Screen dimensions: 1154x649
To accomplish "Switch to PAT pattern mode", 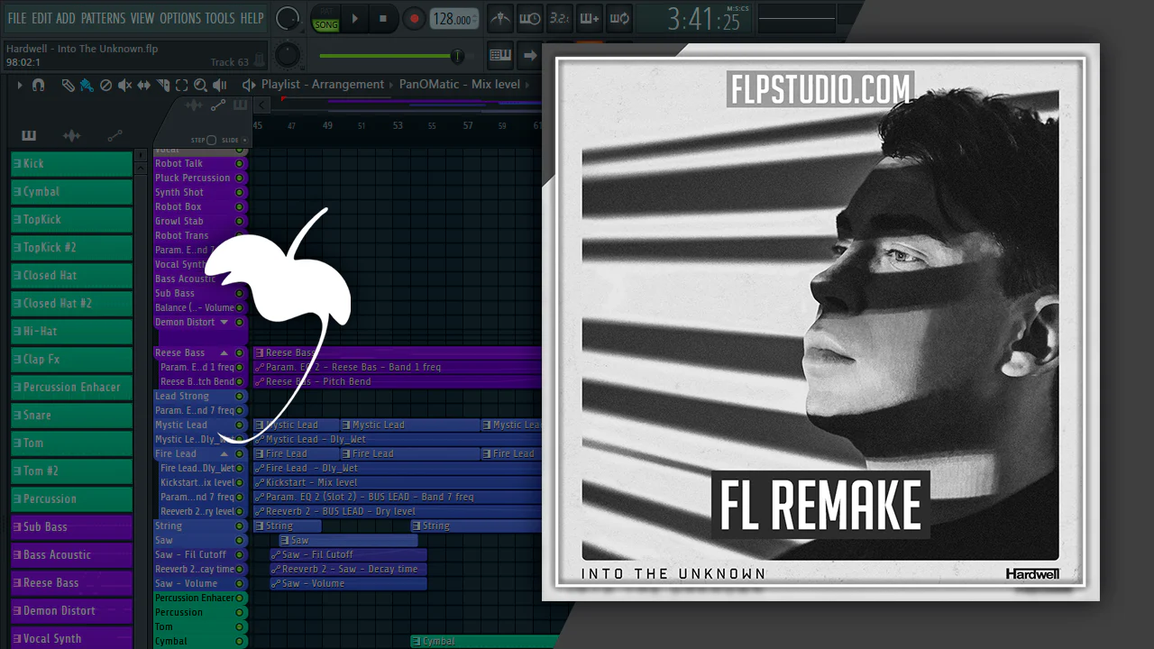I will tap(325, 11).
